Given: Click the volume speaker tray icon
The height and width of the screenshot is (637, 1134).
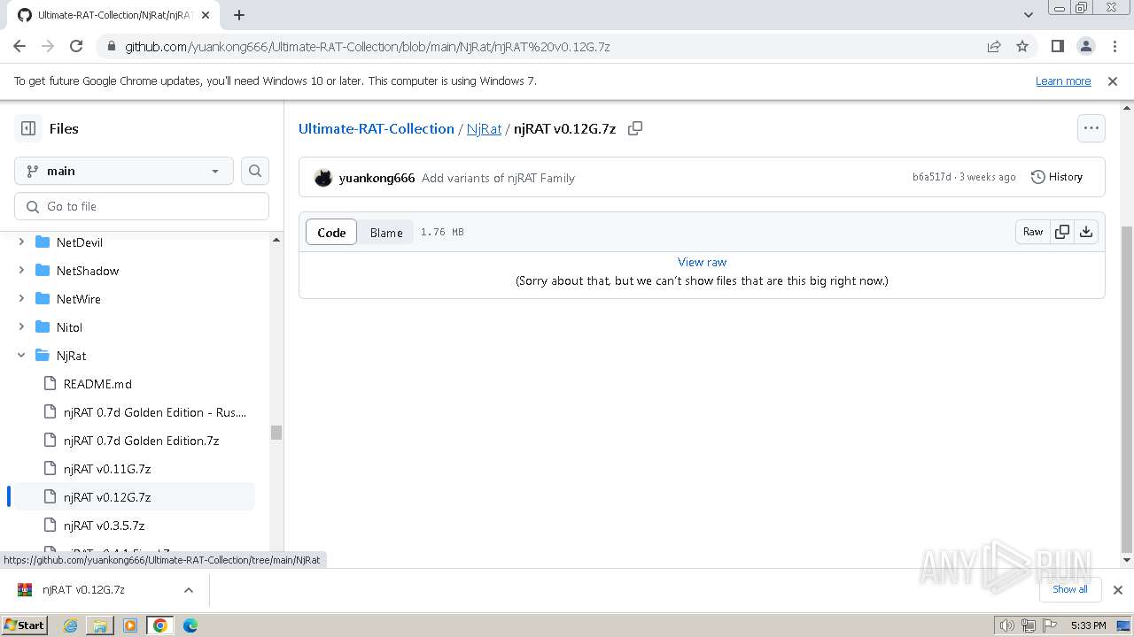Looking at the screenshot, I should pos(1007,625).
